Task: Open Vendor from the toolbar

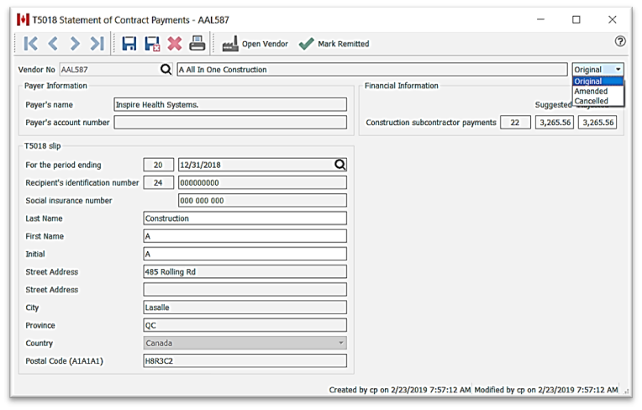Action: coord(255,44)
